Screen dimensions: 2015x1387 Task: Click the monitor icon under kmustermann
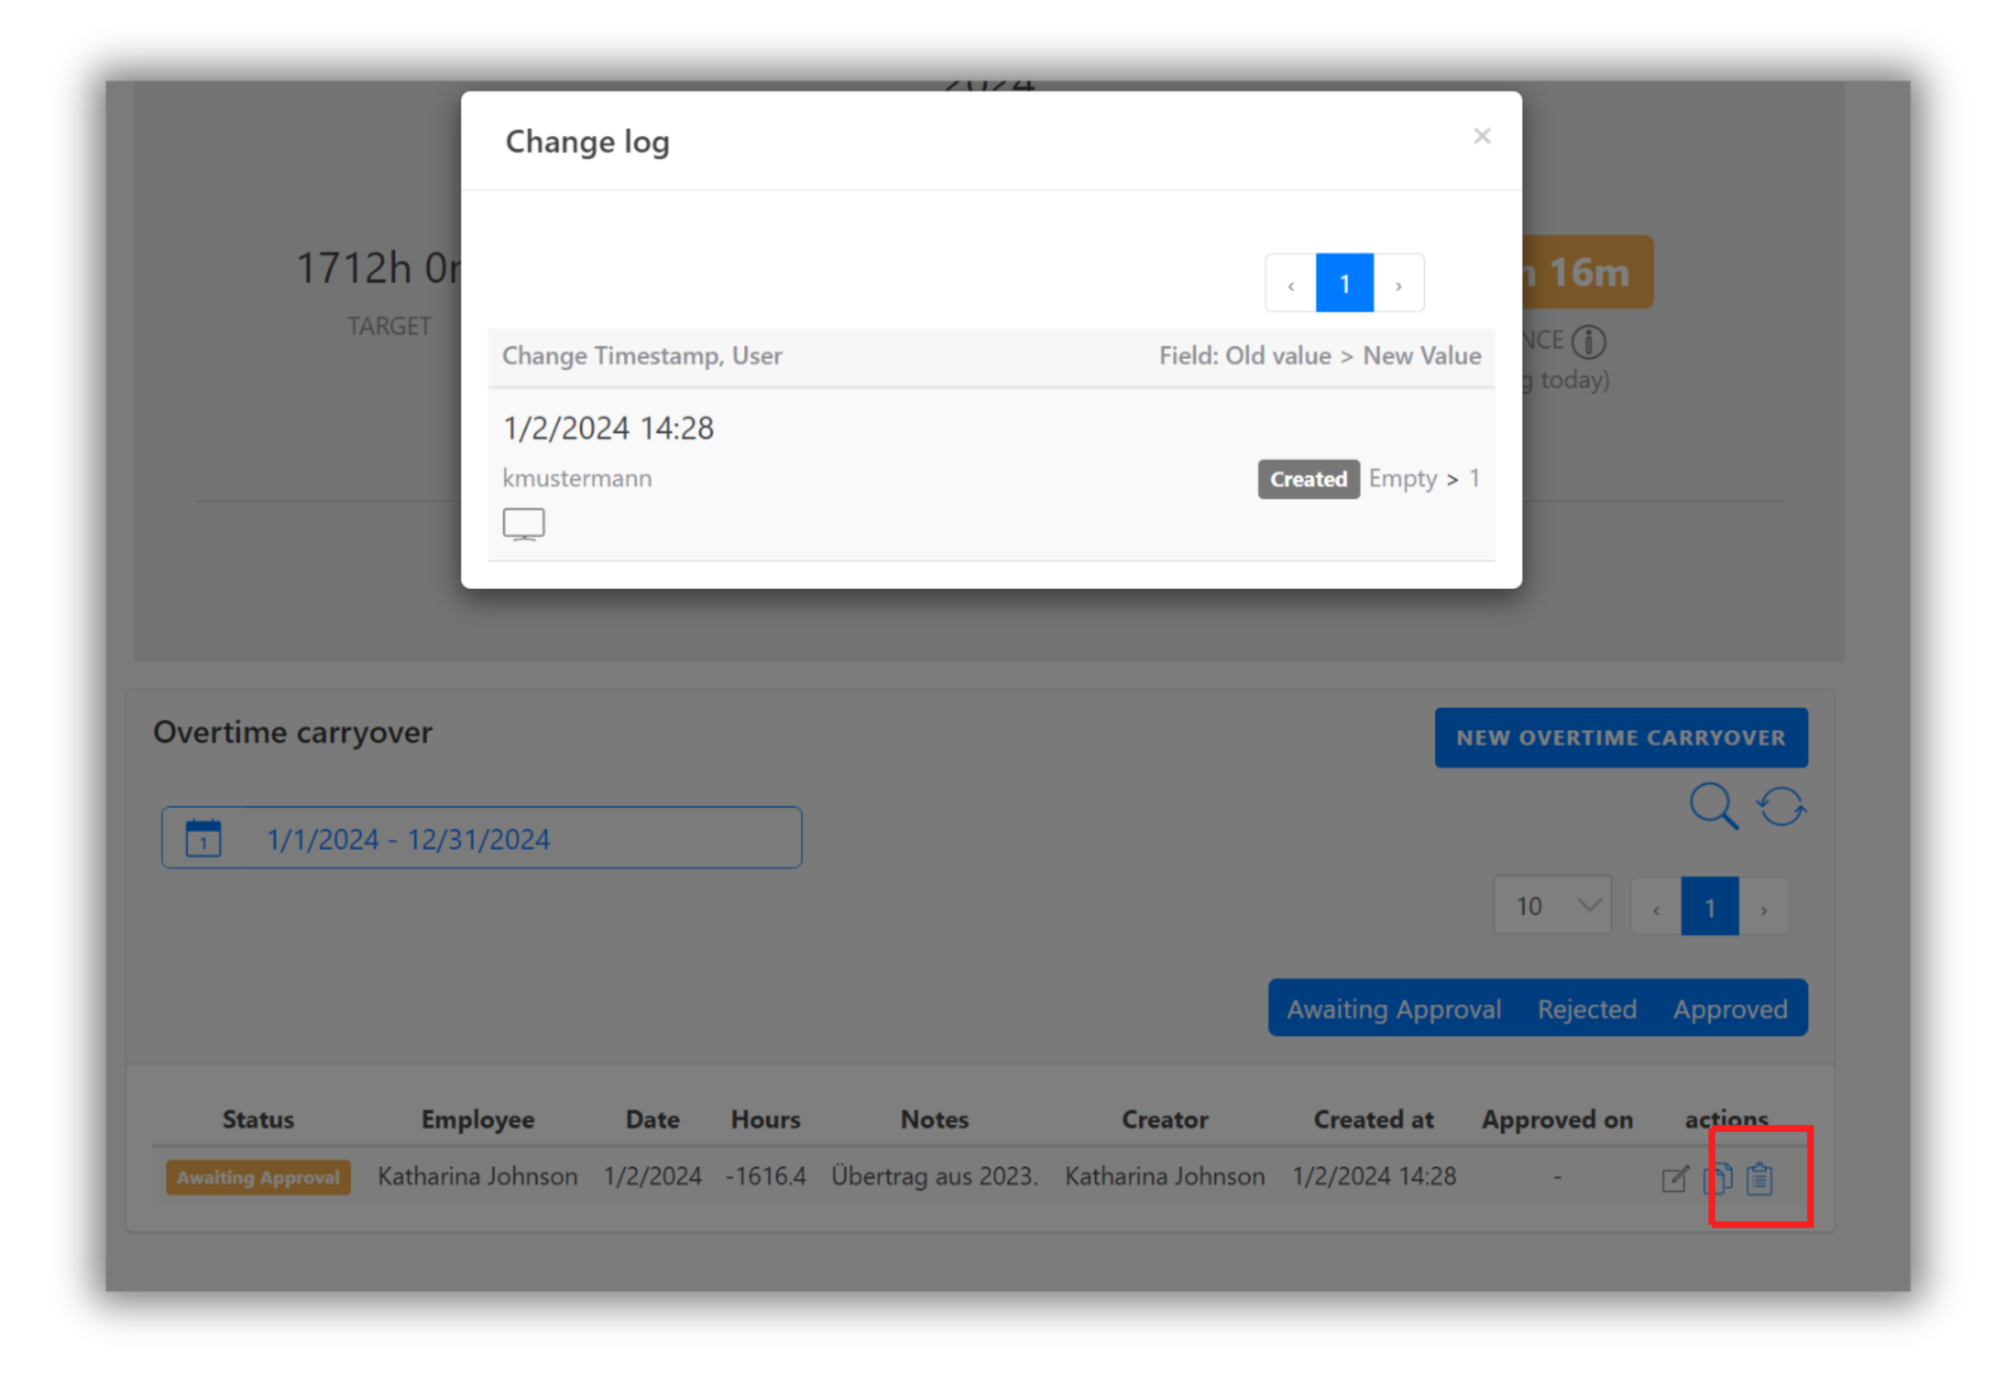[523, 523]
